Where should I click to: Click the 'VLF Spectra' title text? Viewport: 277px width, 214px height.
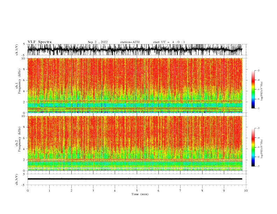40,42
